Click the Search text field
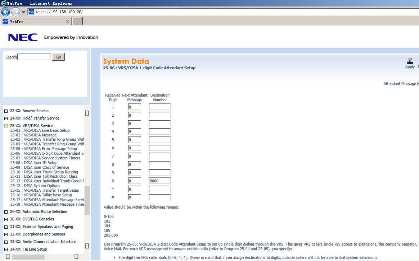This screenshot has width=419, height=261. 34,57
